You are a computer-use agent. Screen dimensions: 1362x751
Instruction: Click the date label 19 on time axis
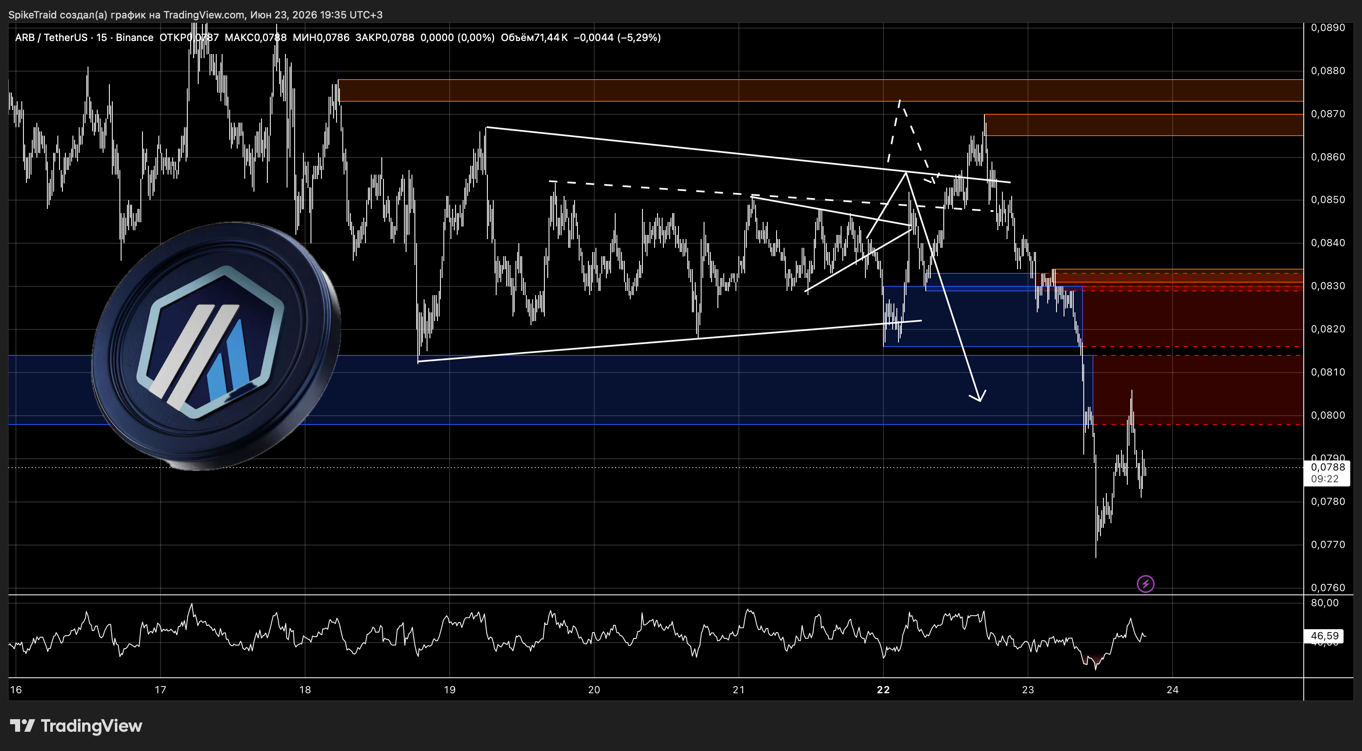coord(449,690)
